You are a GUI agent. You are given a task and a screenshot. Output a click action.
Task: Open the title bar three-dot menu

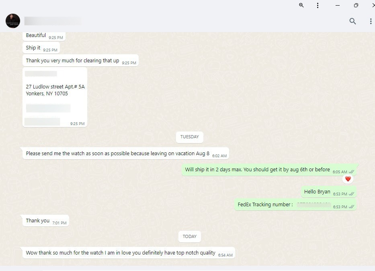318,5
